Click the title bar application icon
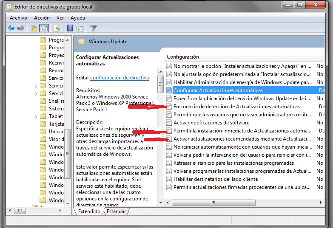The width and height of the screenshot is (333, 228). point(9,7)
